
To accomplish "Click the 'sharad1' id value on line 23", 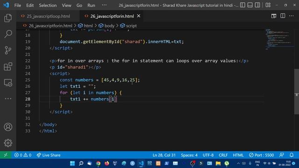I will coord(78,67).
